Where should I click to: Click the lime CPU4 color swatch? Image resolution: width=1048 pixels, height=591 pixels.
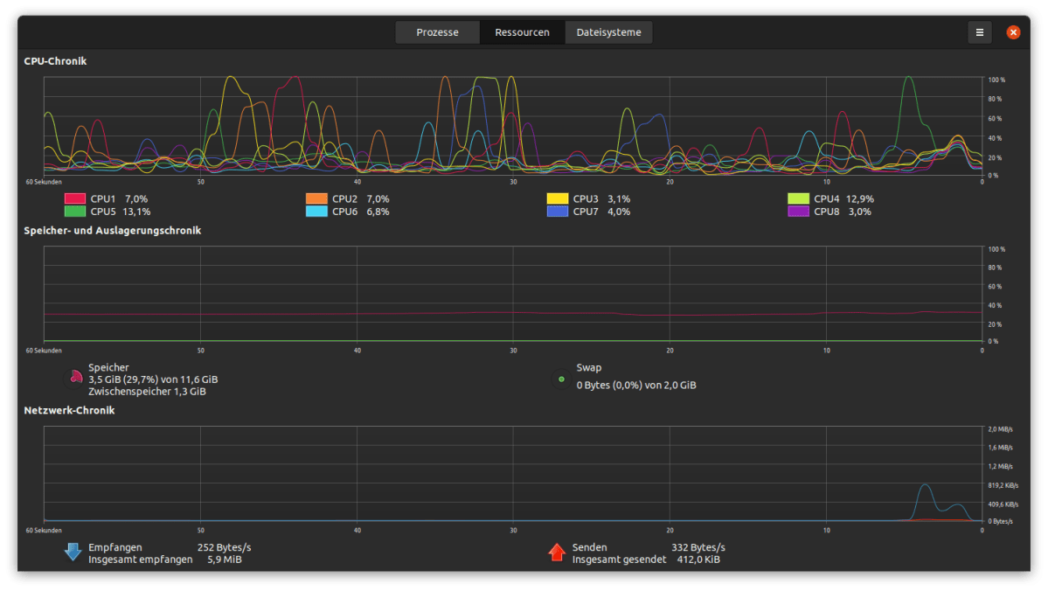point(798,198)
